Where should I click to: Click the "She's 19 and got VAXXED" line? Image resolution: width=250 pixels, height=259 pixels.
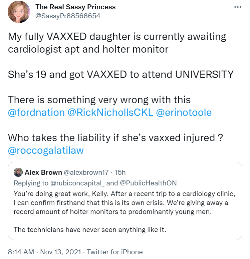click(120, 74)
